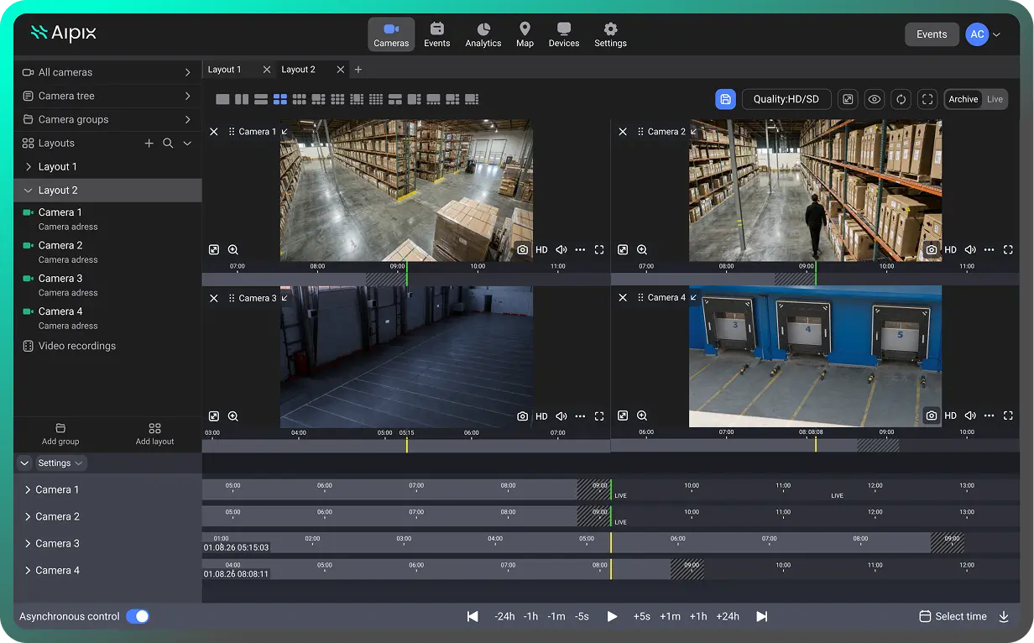
Task: Expand the Camera 4 tile to fullscreen
Action: pyautogui.click(x=1008, y=416)
